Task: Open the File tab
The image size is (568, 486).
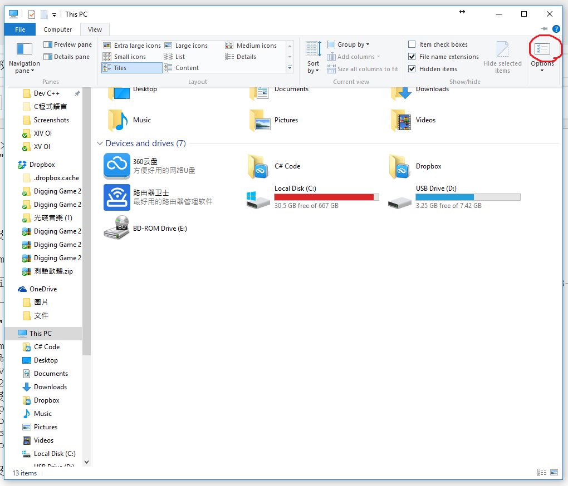Action: point(20,29)
